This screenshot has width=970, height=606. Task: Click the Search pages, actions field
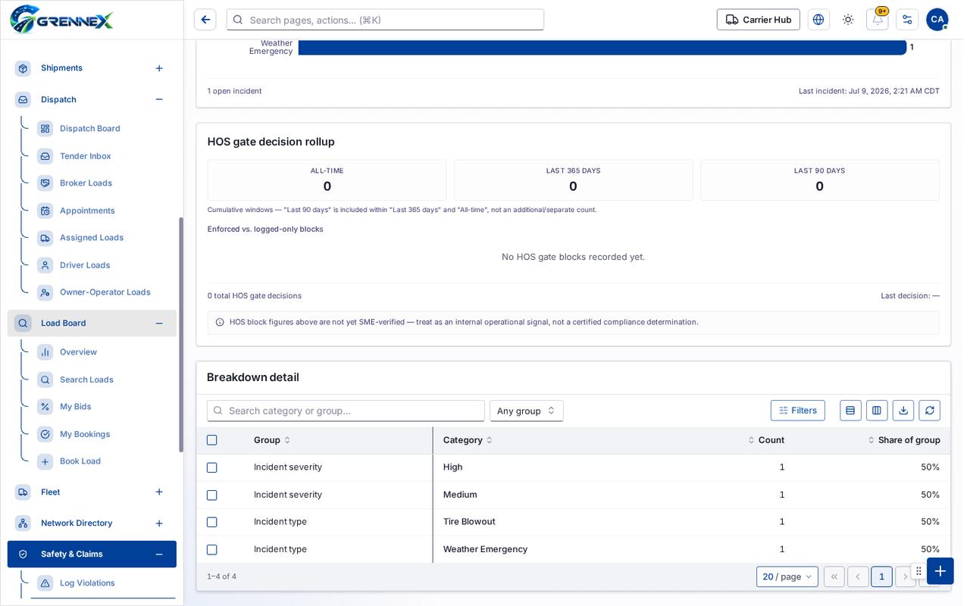click(385, 20)
